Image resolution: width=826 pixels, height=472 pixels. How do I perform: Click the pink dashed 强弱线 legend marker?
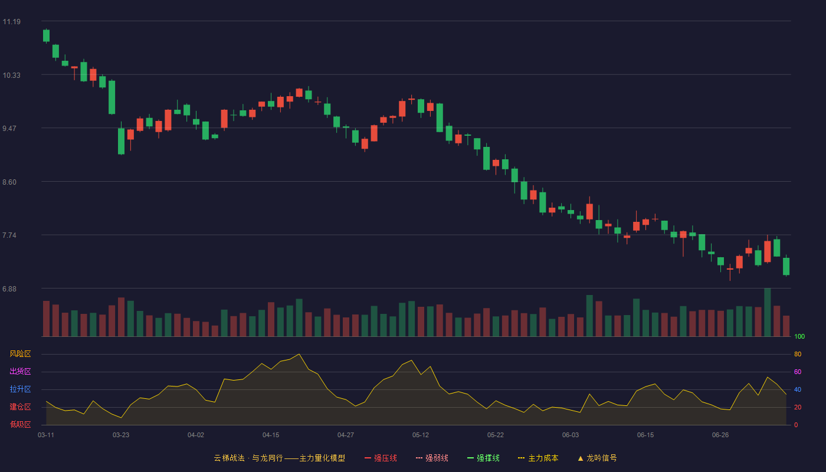tap(419, 458)
